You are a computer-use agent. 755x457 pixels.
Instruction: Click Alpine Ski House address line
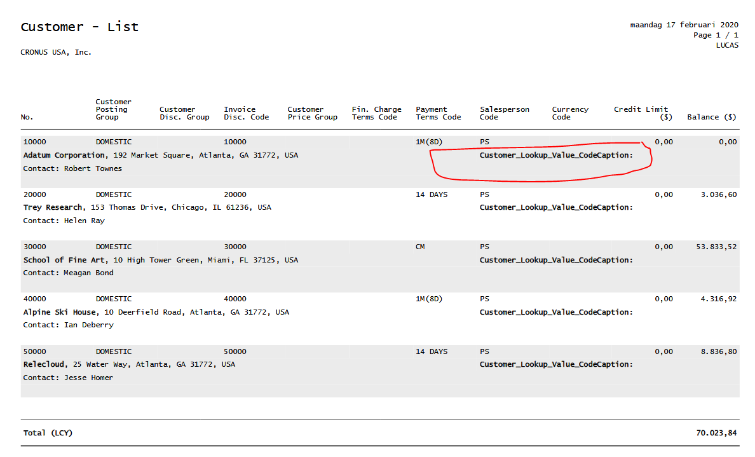coord(156,312)
